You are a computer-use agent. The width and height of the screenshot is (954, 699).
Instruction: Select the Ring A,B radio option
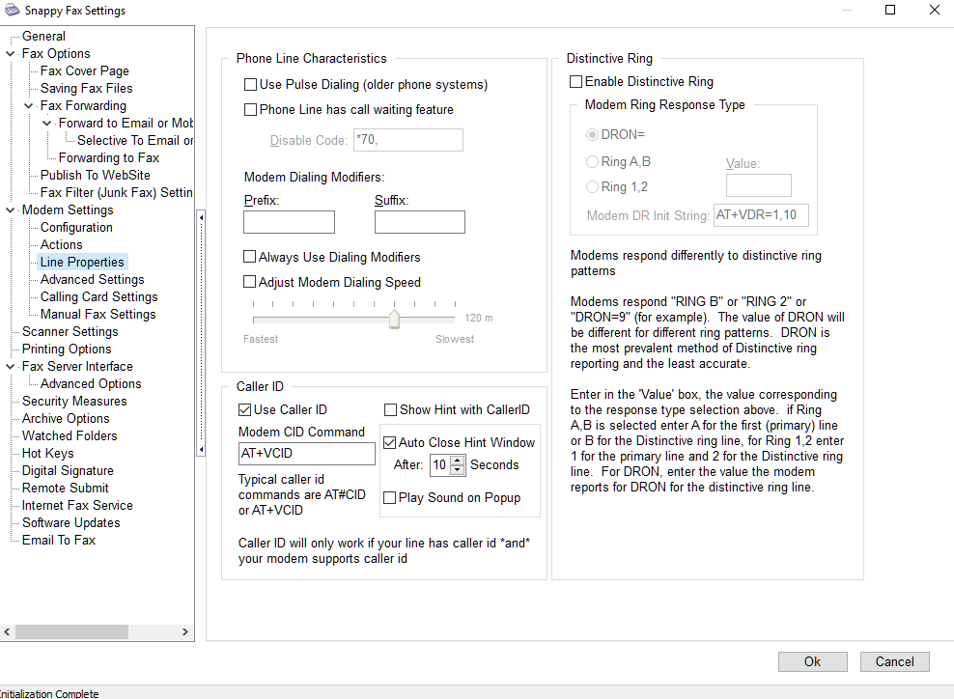click(x=592, y=162)
